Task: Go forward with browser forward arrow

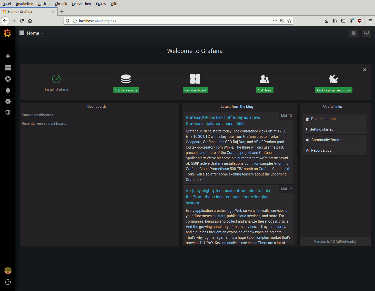Action: 14,21
